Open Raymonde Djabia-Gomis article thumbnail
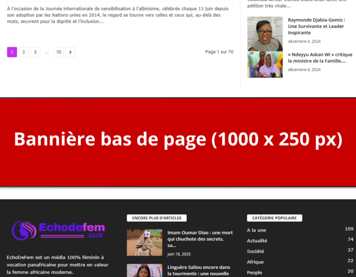356x277 pixels. (265, 34)
